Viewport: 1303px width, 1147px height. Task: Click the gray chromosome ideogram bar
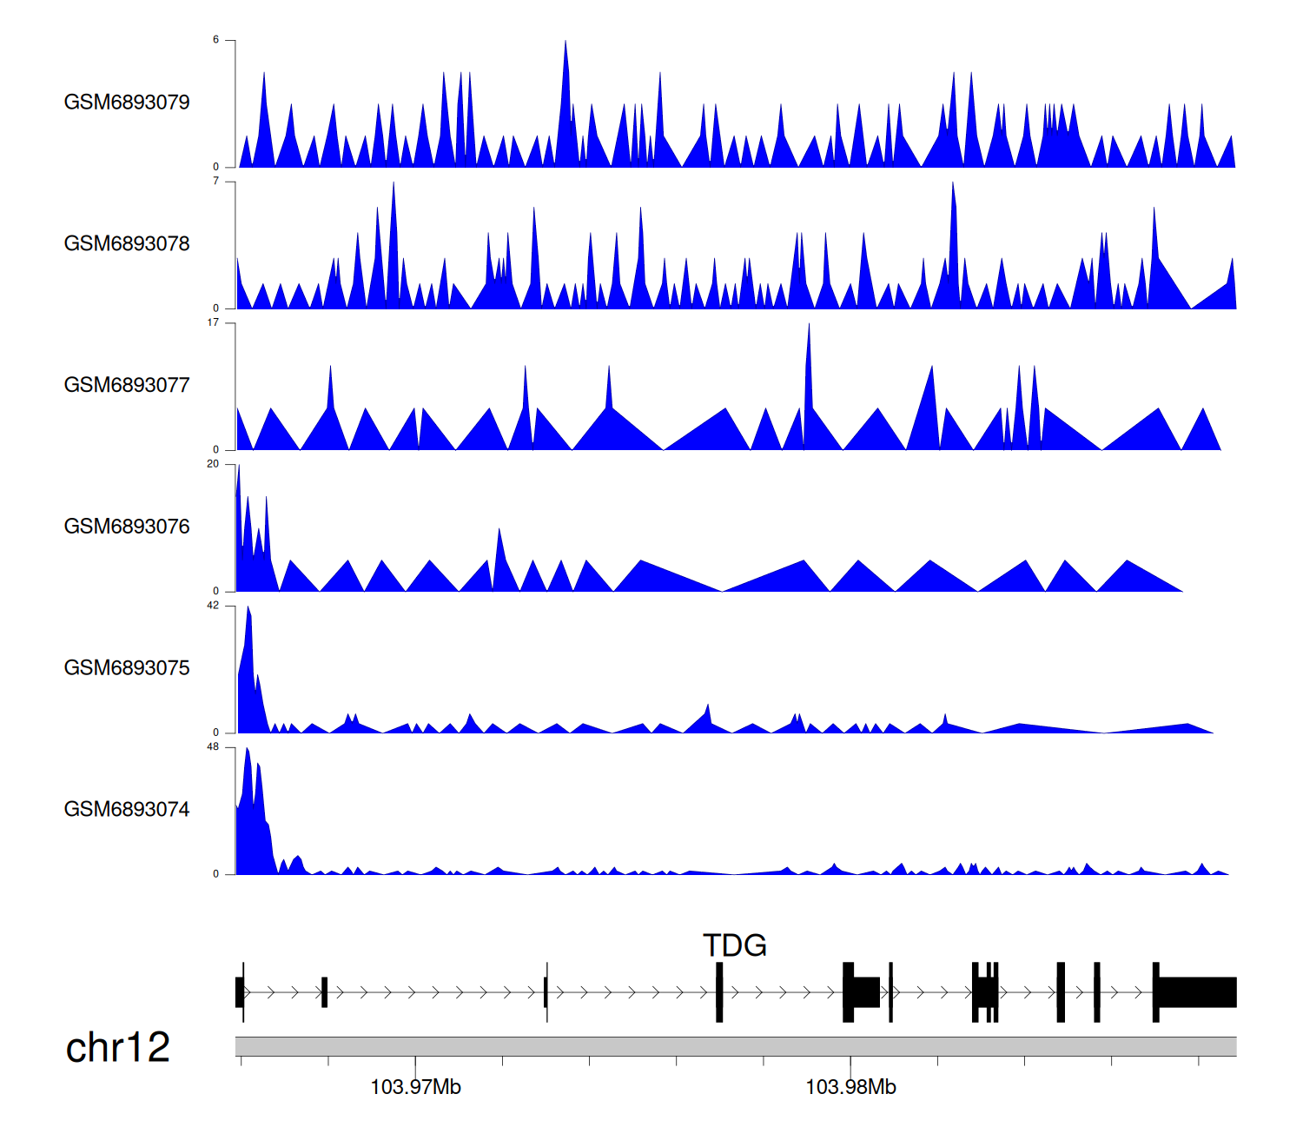[735, 1046]
